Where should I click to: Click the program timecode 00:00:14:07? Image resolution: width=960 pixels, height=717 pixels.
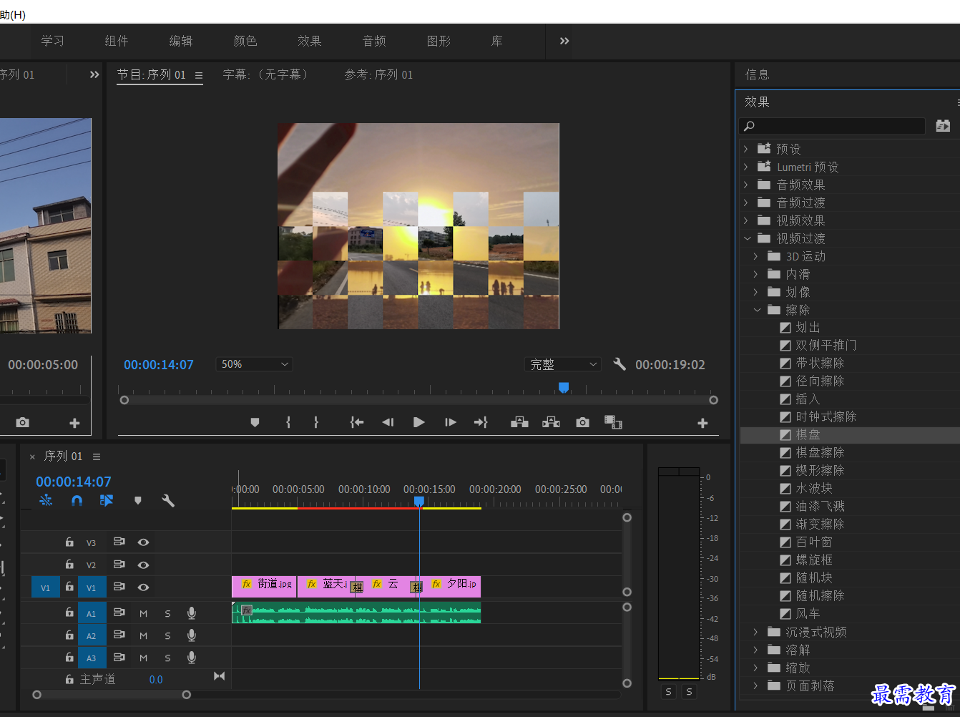pos(159,365)
